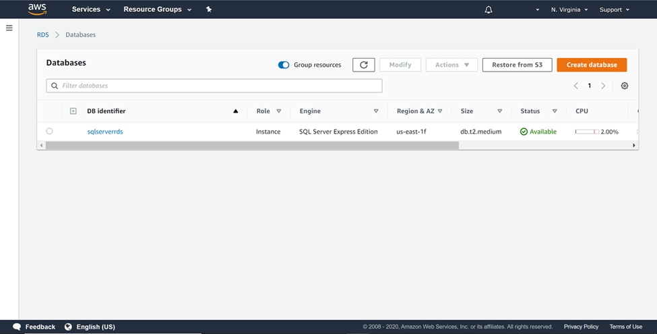Open the Support dropdown menu
Screen dimensions: 657x334
tap(615, 9)
